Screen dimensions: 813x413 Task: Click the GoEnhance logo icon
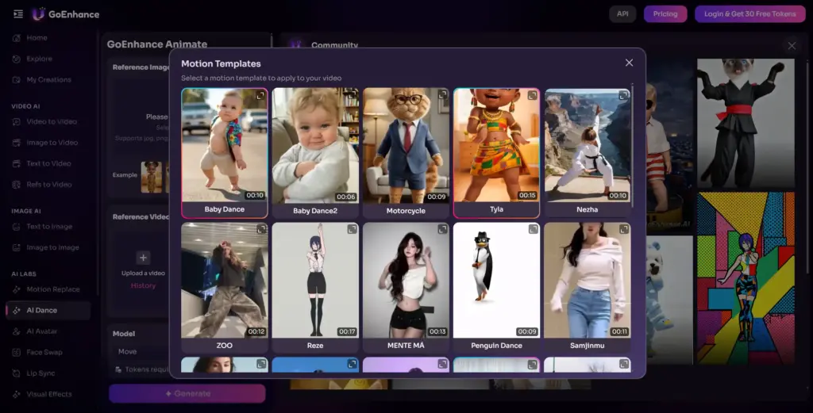point(39,13)
